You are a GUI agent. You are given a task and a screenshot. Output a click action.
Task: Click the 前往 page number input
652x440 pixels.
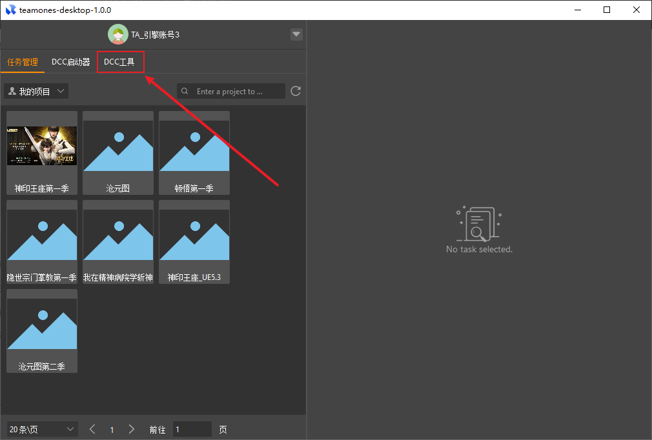coord(192,429)
